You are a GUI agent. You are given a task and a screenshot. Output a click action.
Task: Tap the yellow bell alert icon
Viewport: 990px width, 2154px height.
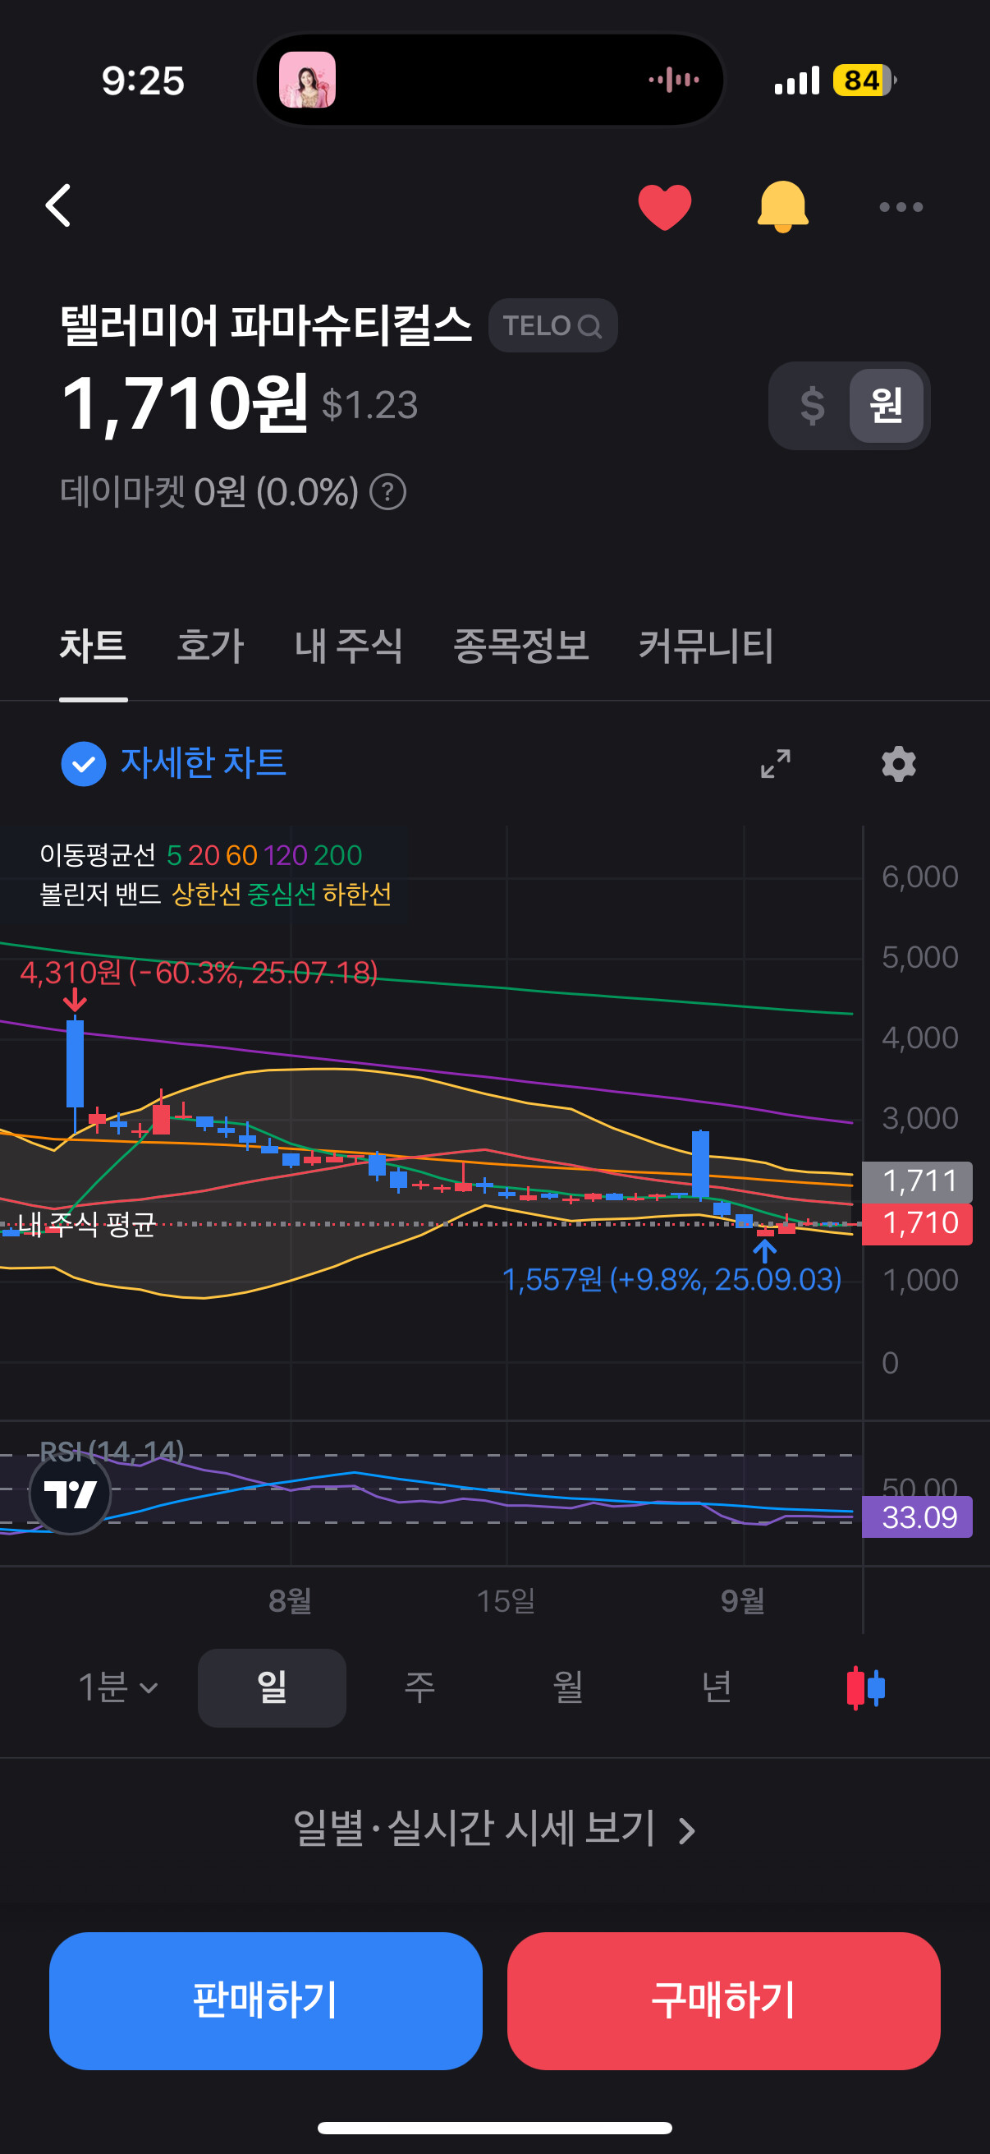click(x=782, y=205)
